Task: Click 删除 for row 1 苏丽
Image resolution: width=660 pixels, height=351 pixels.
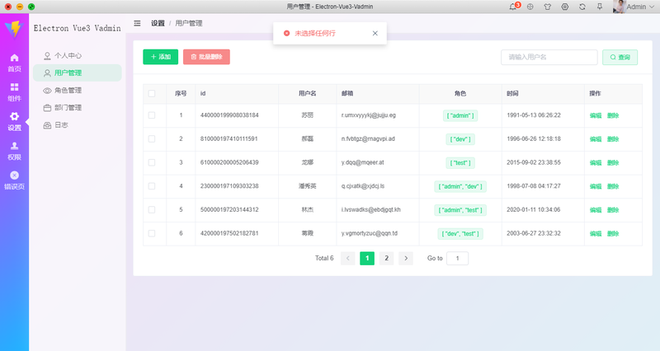Action: pos(613,115)
